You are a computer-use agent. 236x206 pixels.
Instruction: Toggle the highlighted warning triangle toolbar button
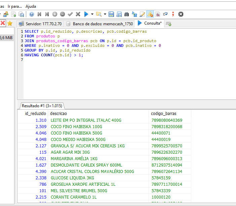(x=150, y=14)
